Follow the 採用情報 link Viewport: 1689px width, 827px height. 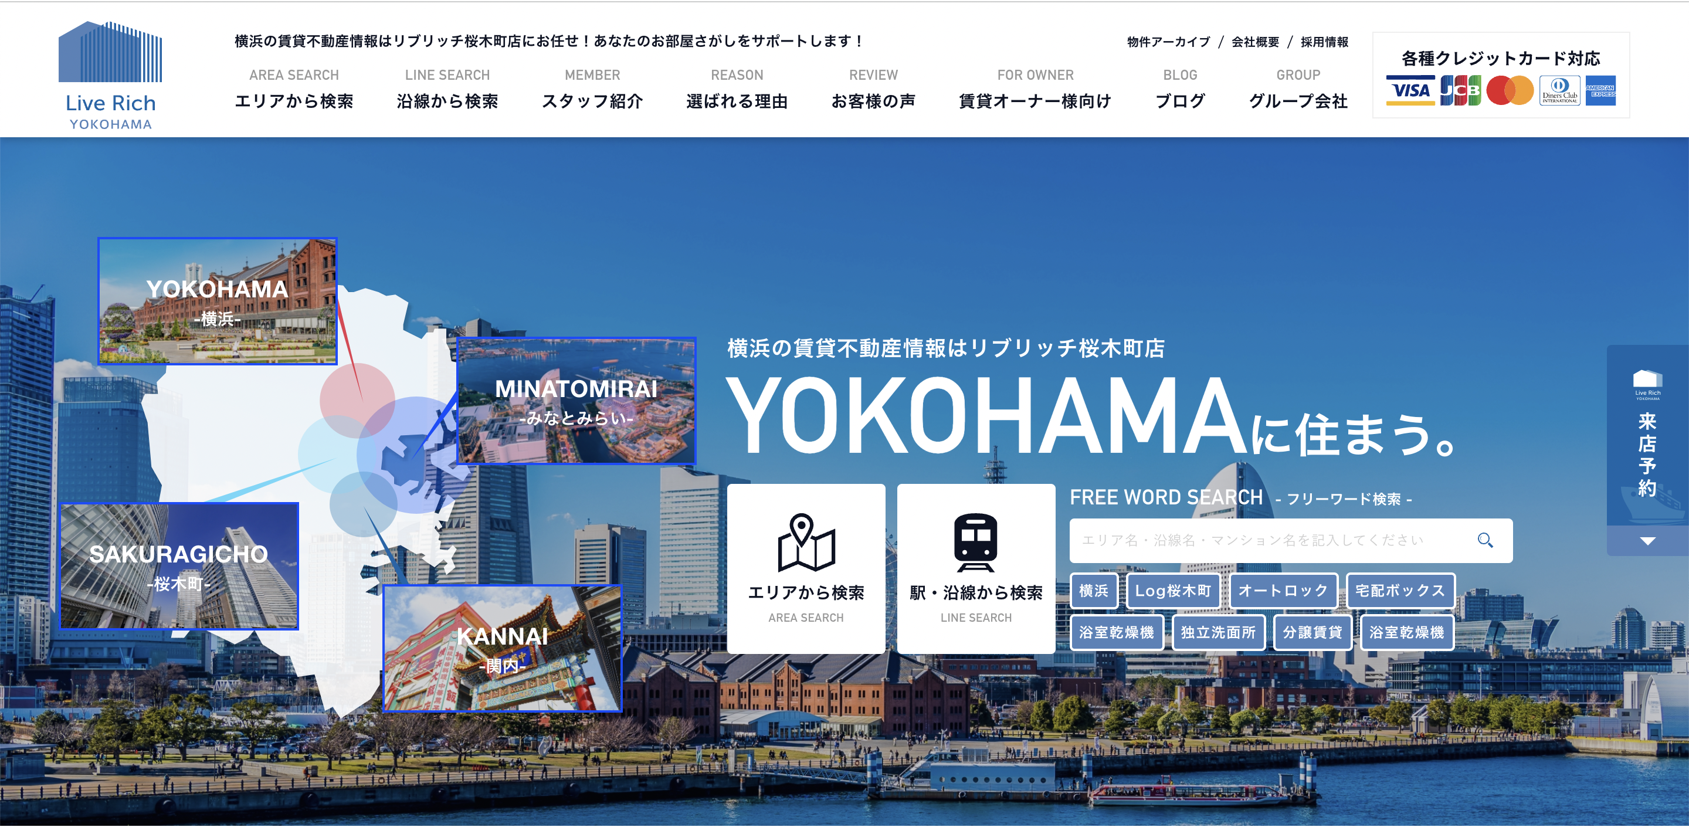[x=1324, y=42]
